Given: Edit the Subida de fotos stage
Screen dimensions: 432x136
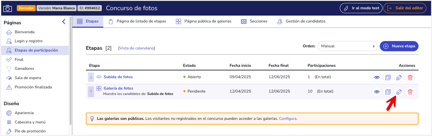Looking at the screenshot, I should tap(399, 77).
